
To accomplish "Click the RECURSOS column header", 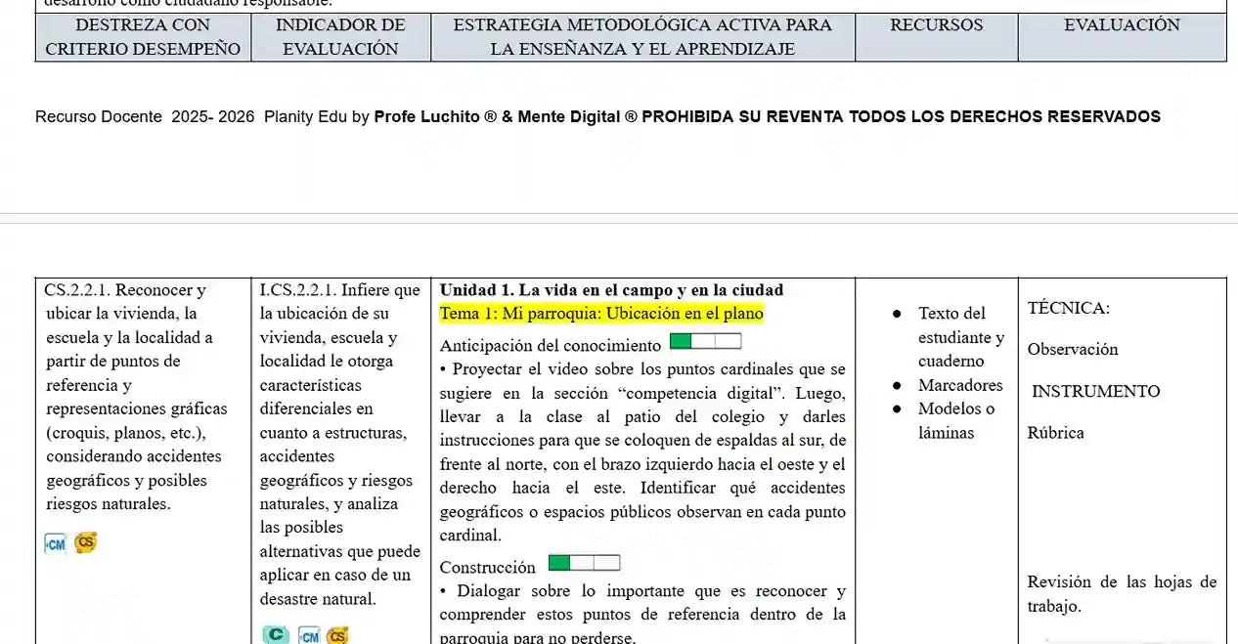I will pyautogui.click(x=936, y=25).
